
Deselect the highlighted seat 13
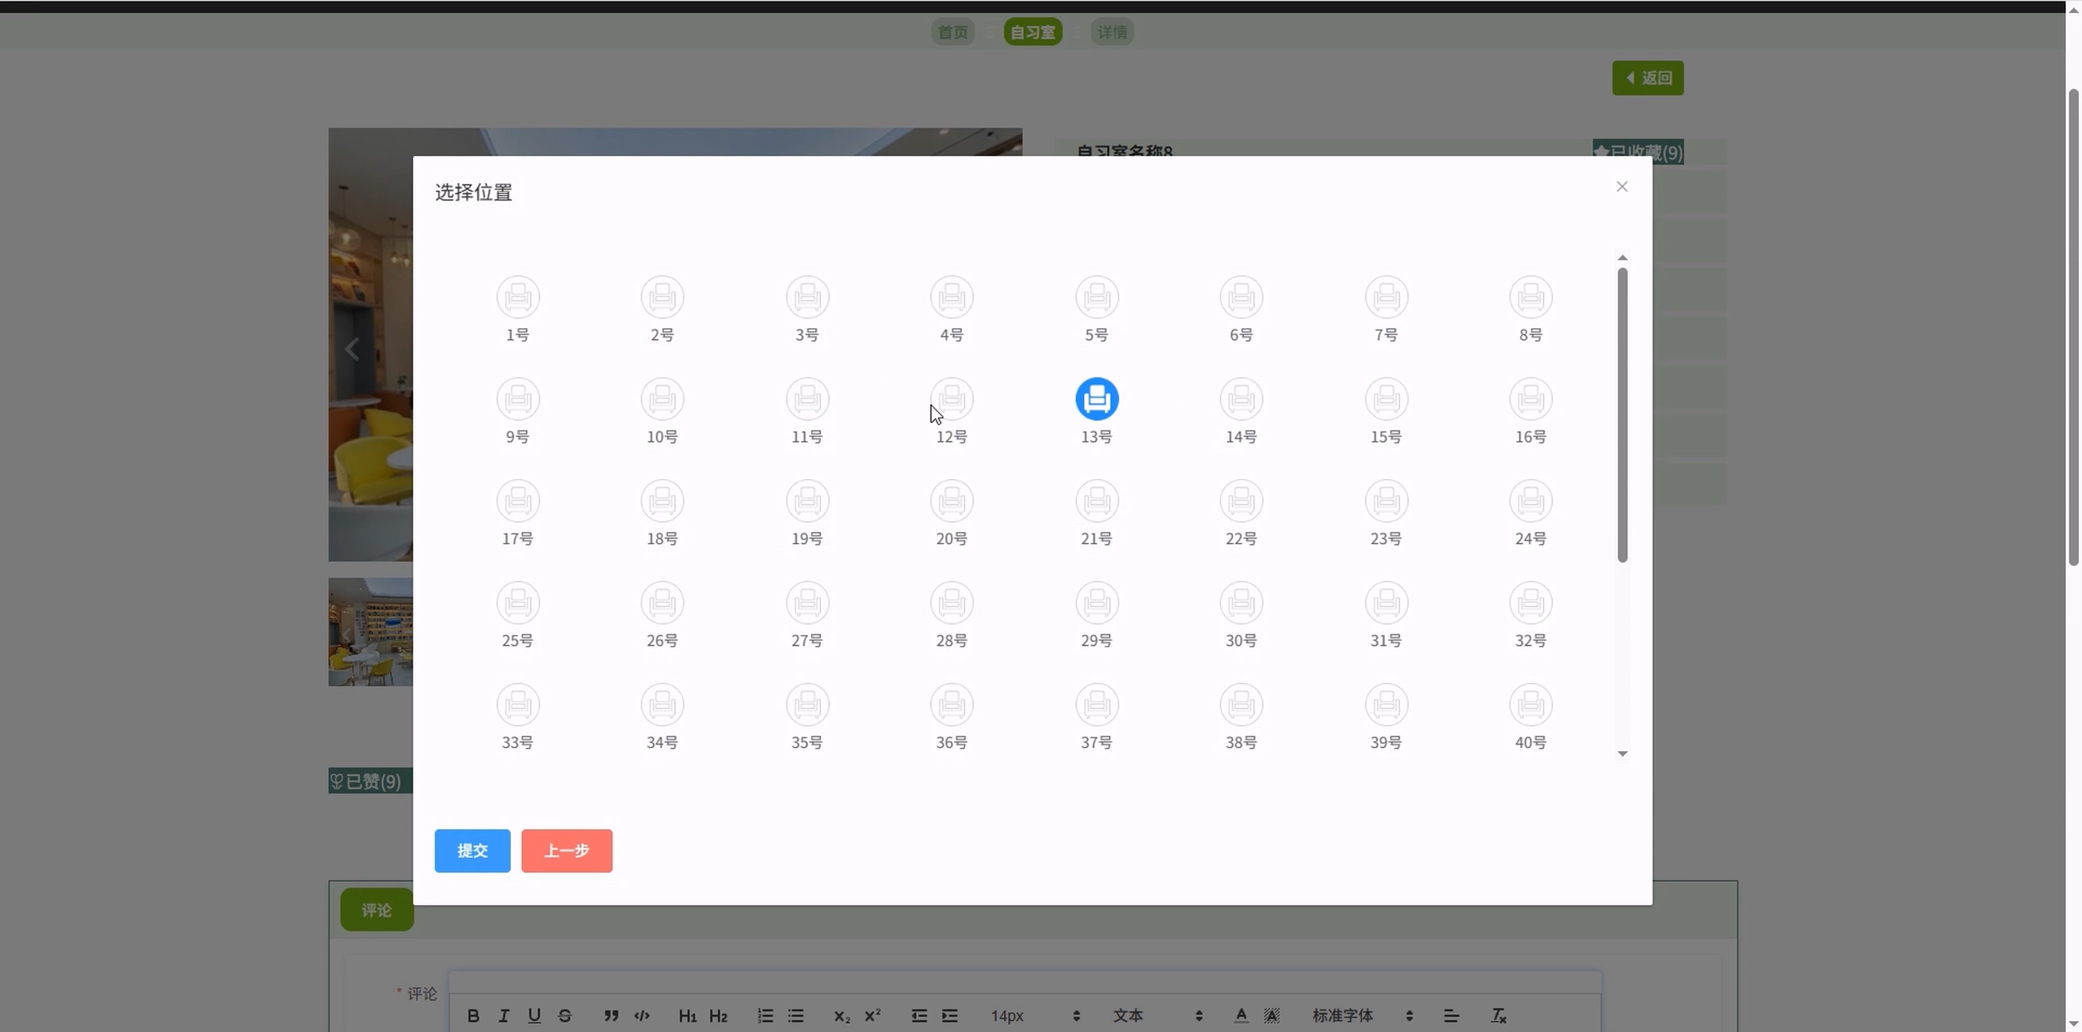click(1096, 399)
